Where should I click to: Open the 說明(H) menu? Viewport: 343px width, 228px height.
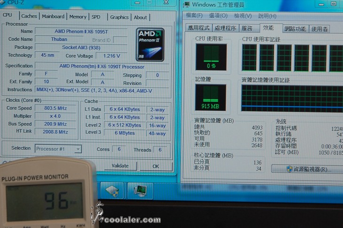click(267, 16)
